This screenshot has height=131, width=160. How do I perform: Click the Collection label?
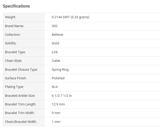13,34
